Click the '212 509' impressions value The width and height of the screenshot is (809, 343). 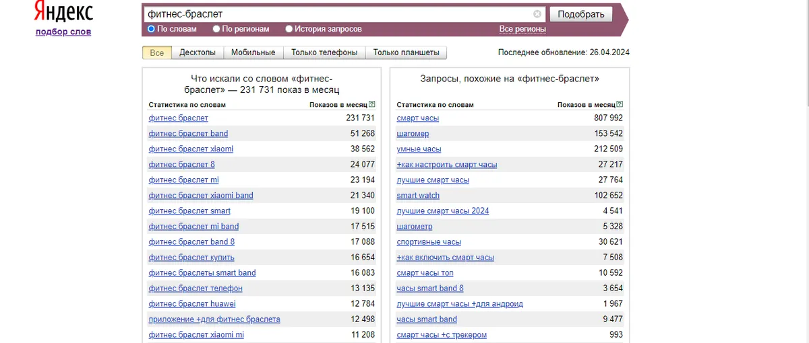pyautogui.click(x=608, y=149)
